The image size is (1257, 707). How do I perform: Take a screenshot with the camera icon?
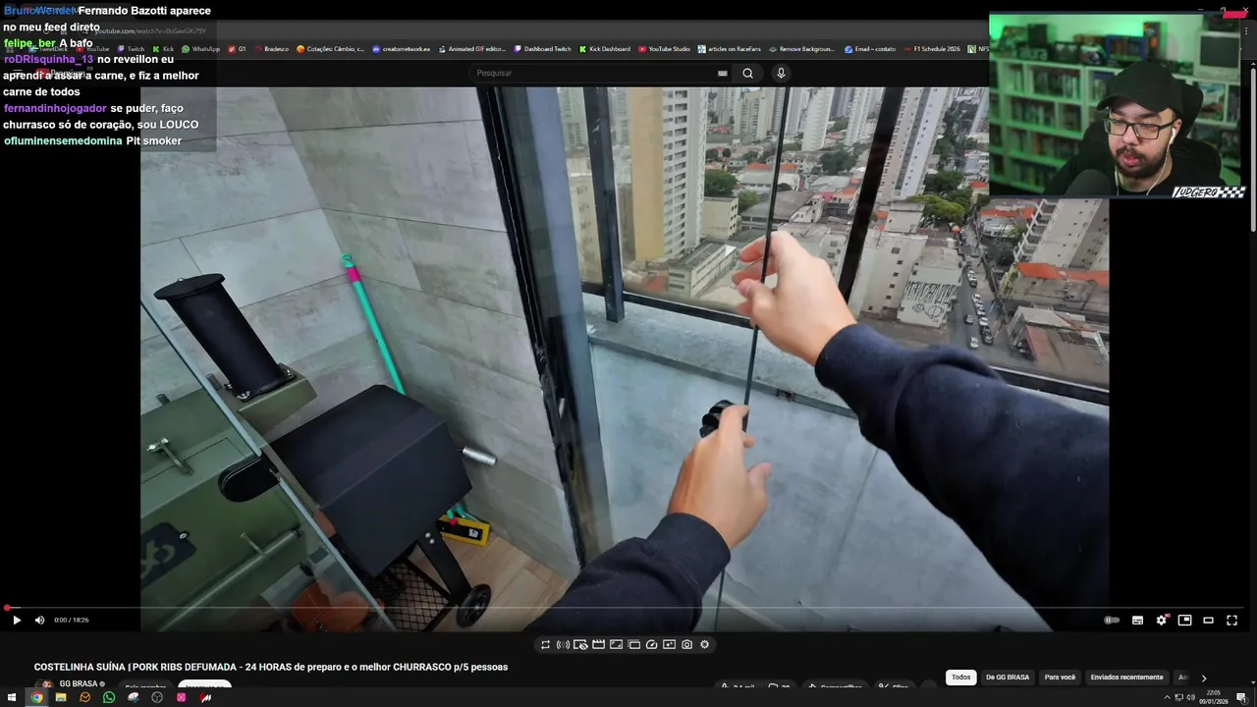point(686,644)
